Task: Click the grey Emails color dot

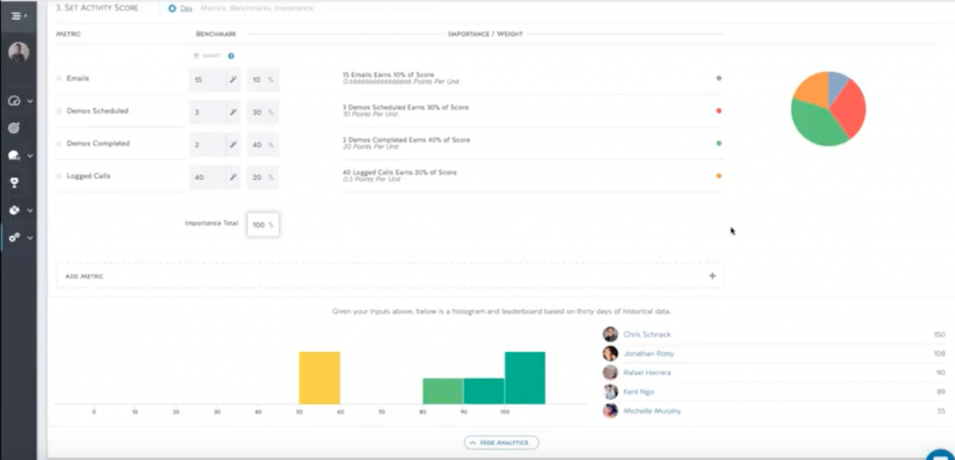Action: pos(719,78)
